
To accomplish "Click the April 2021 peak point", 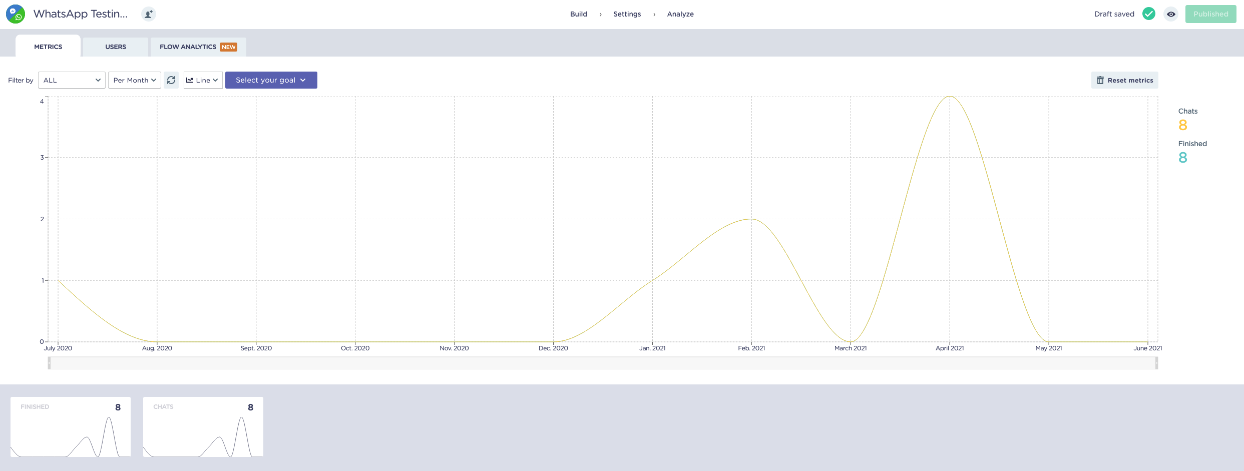I will tap(950, 96).
